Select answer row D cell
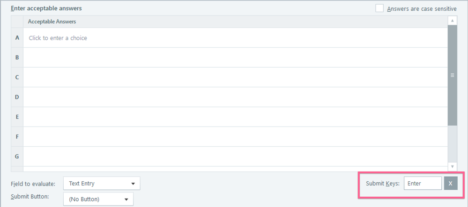Viewport: 468px width, 207px height. (x=234, y=97)
